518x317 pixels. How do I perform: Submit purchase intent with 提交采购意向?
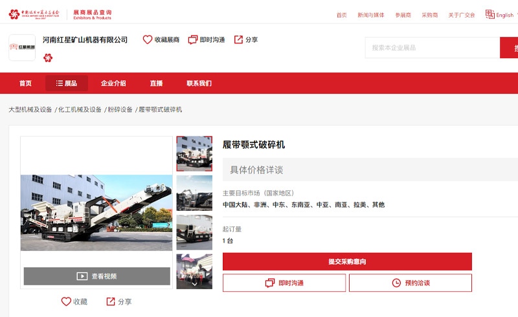click(347, 261)
